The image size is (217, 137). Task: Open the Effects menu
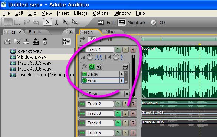pyautogui.click(x=81, y=13)
